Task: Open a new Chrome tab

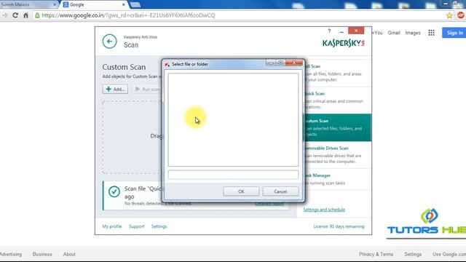Action: tap(135, 5)
